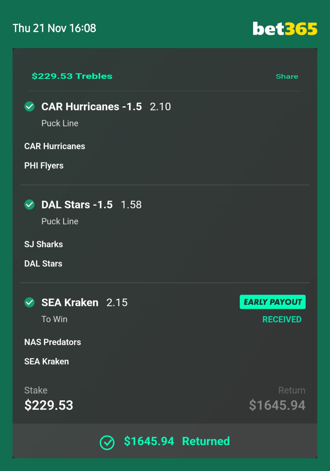Click green checkmark beside DAL Stars -1.5
330x471 pixels.
point(29,204)
